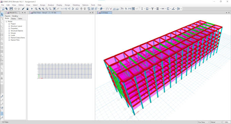The image size is (231, 124).
Task: Click the Rubber Band Zoom magnifier icon
Action: pos(36,9)
